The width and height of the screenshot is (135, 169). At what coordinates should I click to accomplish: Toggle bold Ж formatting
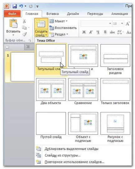pos(84,32)
